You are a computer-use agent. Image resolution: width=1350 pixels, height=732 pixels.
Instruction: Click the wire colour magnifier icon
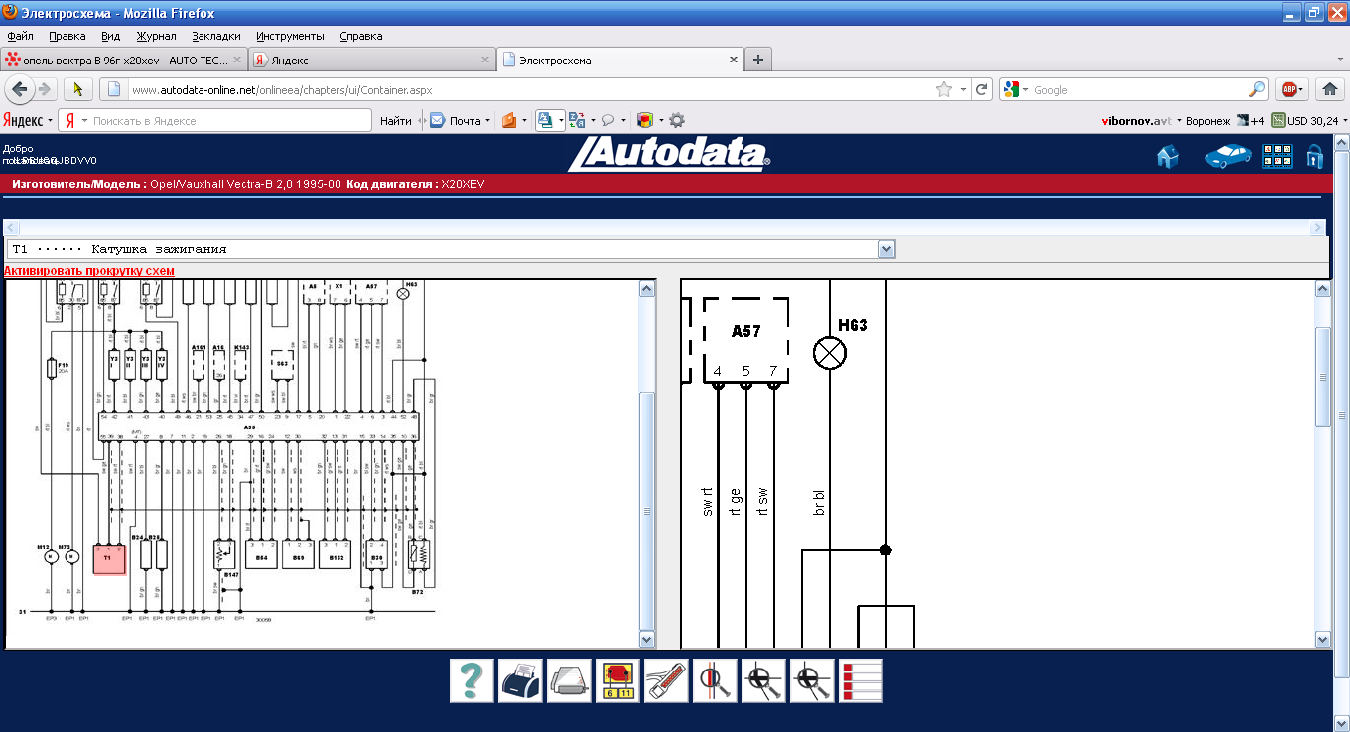point(715,681)
